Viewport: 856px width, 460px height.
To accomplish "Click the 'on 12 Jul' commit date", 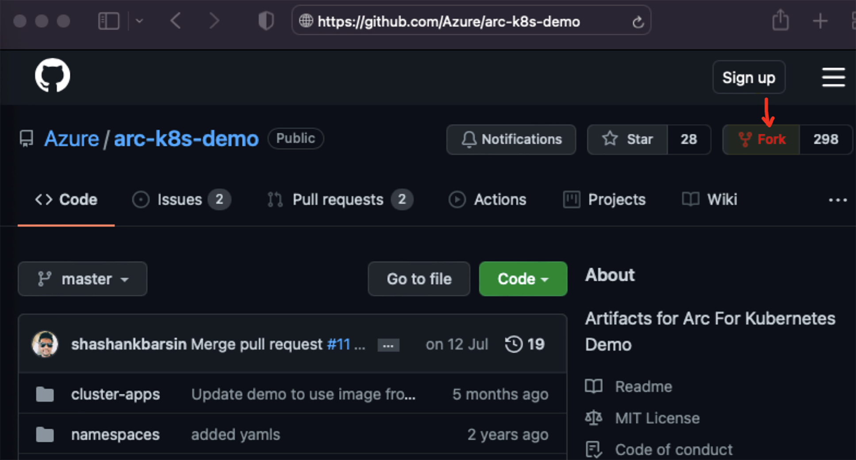I will point(457,344).
